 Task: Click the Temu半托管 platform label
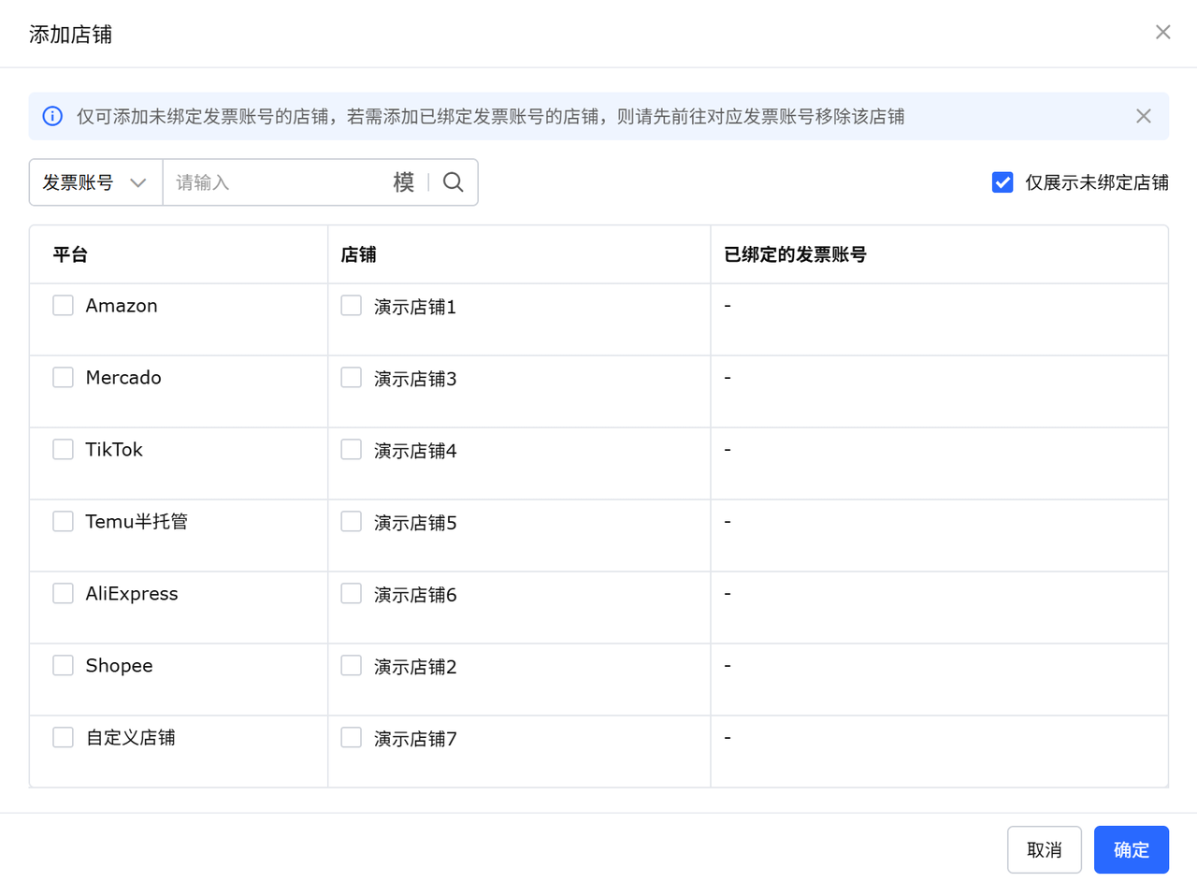(x=137, y=522)
